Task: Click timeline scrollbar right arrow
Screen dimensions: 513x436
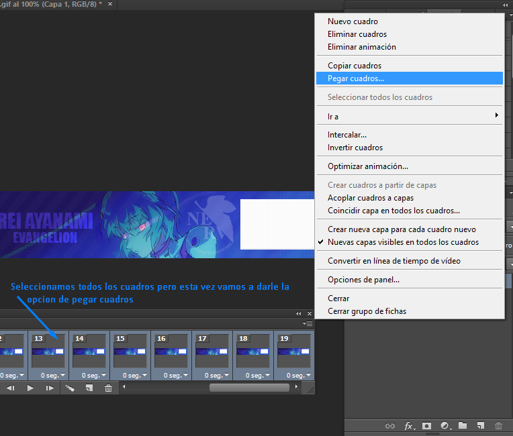Action: [296, 386]
